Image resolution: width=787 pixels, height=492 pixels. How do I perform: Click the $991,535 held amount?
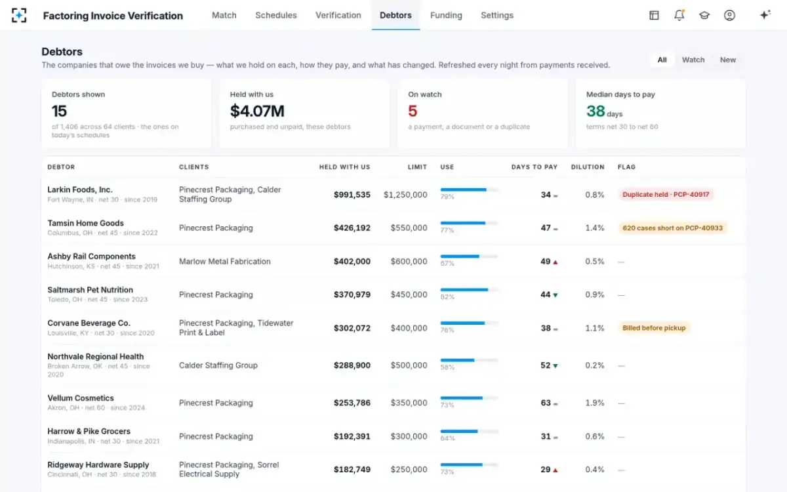pos(352,195)
